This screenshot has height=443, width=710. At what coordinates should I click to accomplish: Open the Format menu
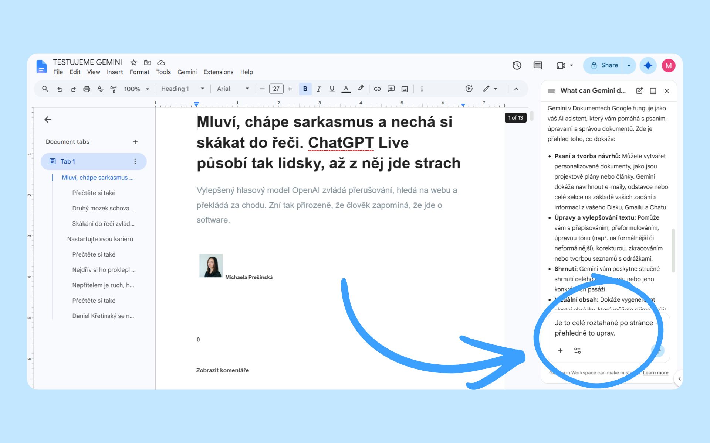click(x=139, y=72)
